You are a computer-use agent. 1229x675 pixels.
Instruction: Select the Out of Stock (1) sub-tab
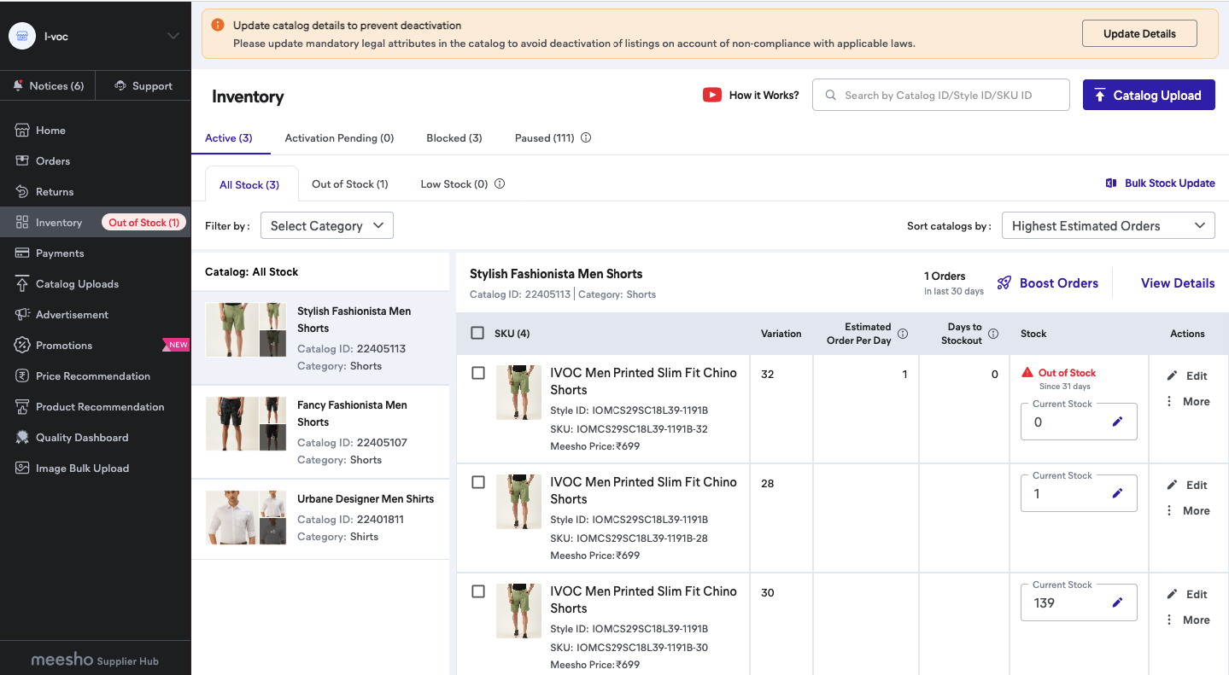click(x=350, y=184)
